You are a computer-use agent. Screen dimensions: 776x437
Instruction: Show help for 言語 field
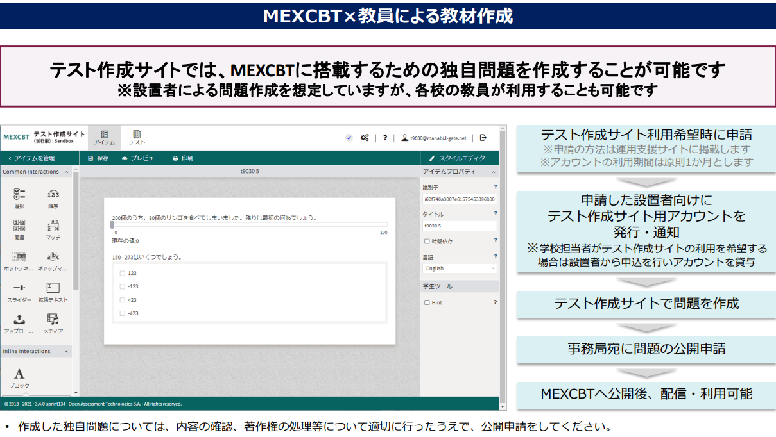click(496, 256)
